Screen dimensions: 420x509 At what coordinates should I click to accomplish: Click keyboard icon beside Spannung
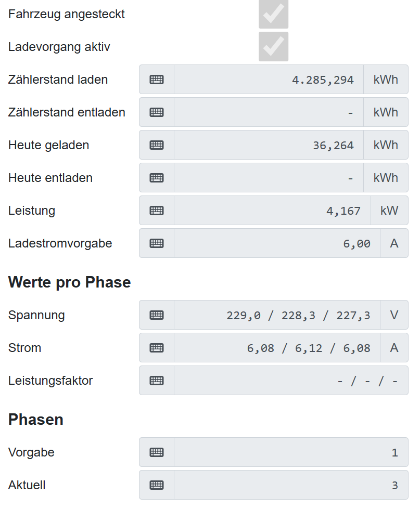(157, 315)
